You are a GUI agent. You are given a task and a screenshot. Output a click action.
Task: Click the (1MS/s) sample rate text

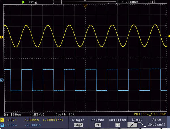(x=37, y=115)
